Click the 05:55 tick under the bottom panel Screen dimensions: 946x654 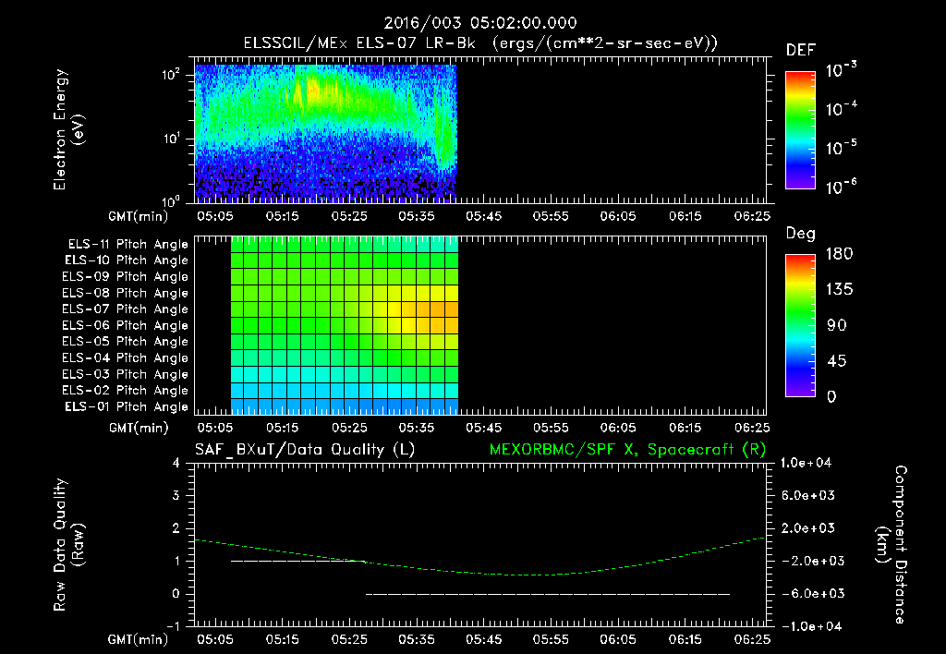551,639
